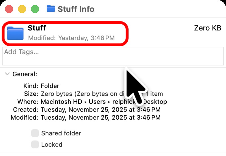The image size is (226, 156).
Task: Click the Stuff folder name in header
Action: pos(37,28)
